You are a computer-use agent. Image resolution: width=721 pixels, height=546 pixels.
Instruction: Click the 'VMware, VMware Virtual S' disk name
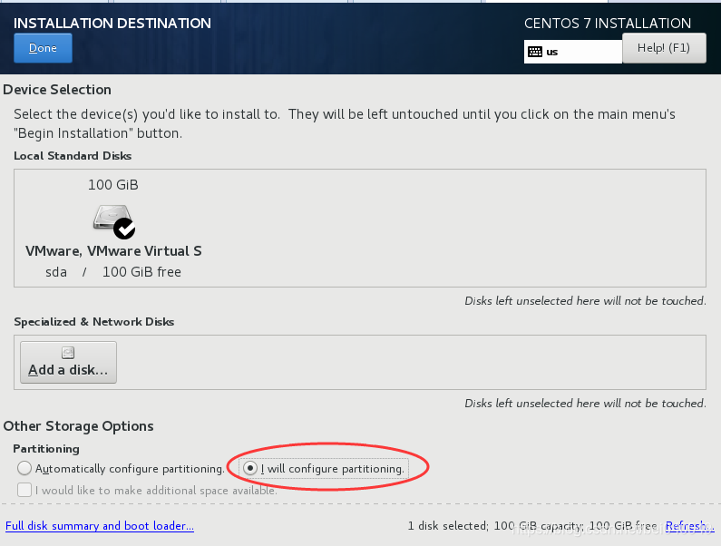(x=113, y=251)
